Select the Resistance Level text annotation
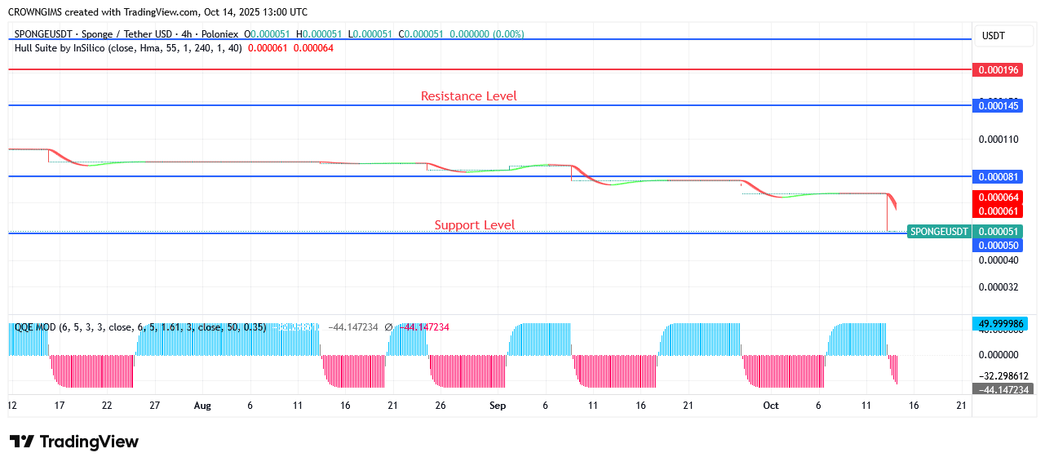The width and height of the screenshot is (1045, 466). pos(468,96)
